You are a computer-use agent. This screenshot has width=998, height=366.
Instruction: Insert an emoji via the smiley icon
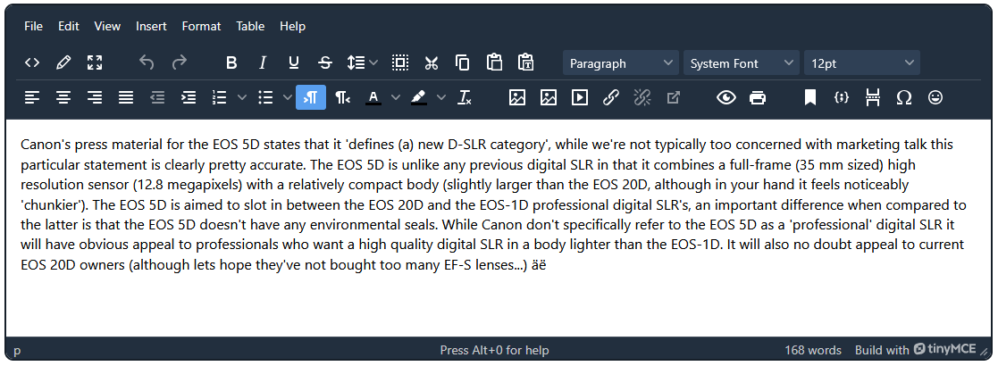click(935, 97)
